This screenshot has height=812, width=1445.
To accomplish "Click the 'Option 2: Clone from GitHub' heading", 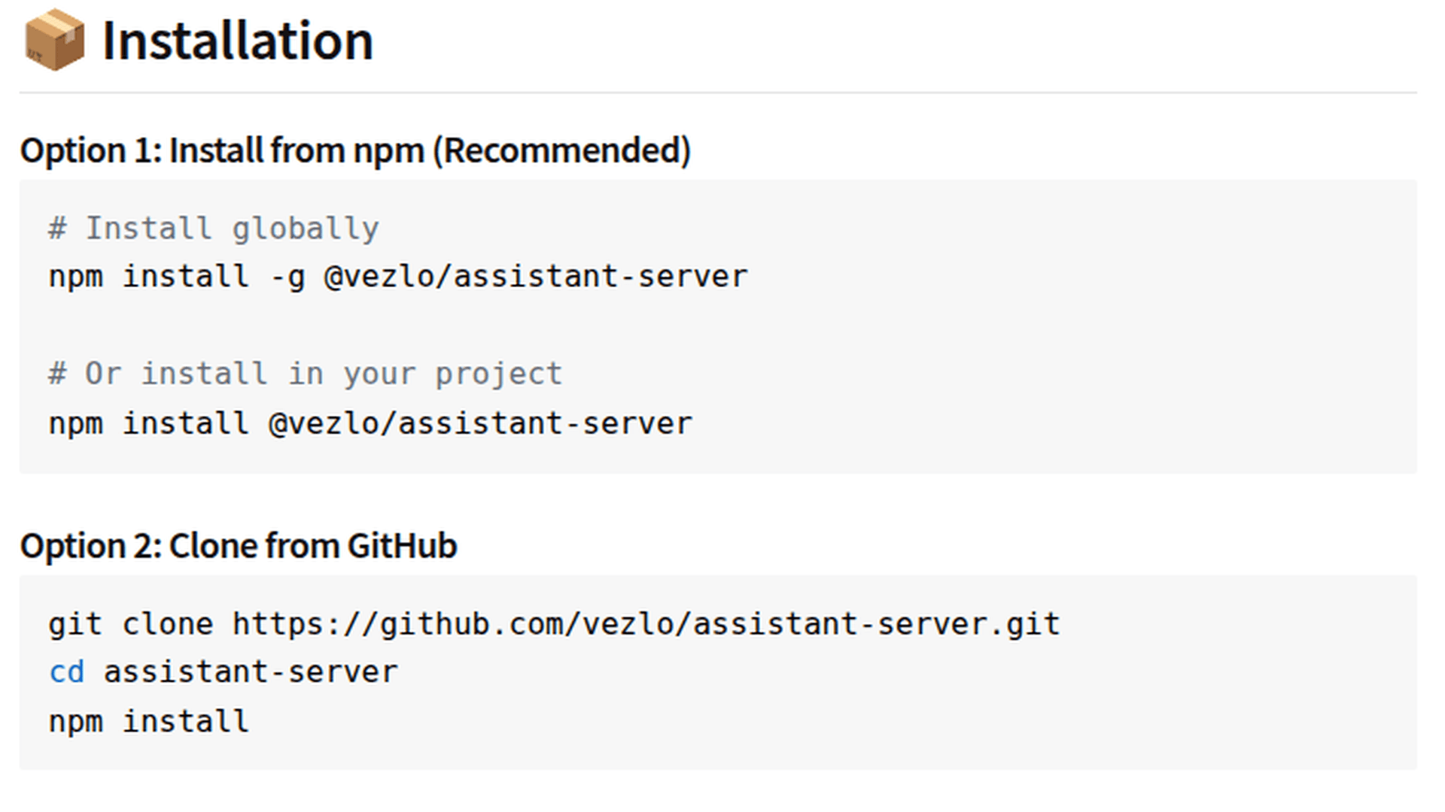I will click(239, 546).
